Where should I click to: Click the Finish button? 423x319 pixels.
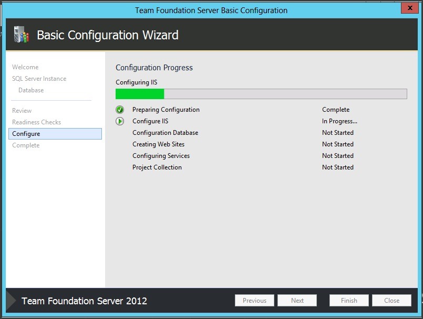tap(349, 301)
